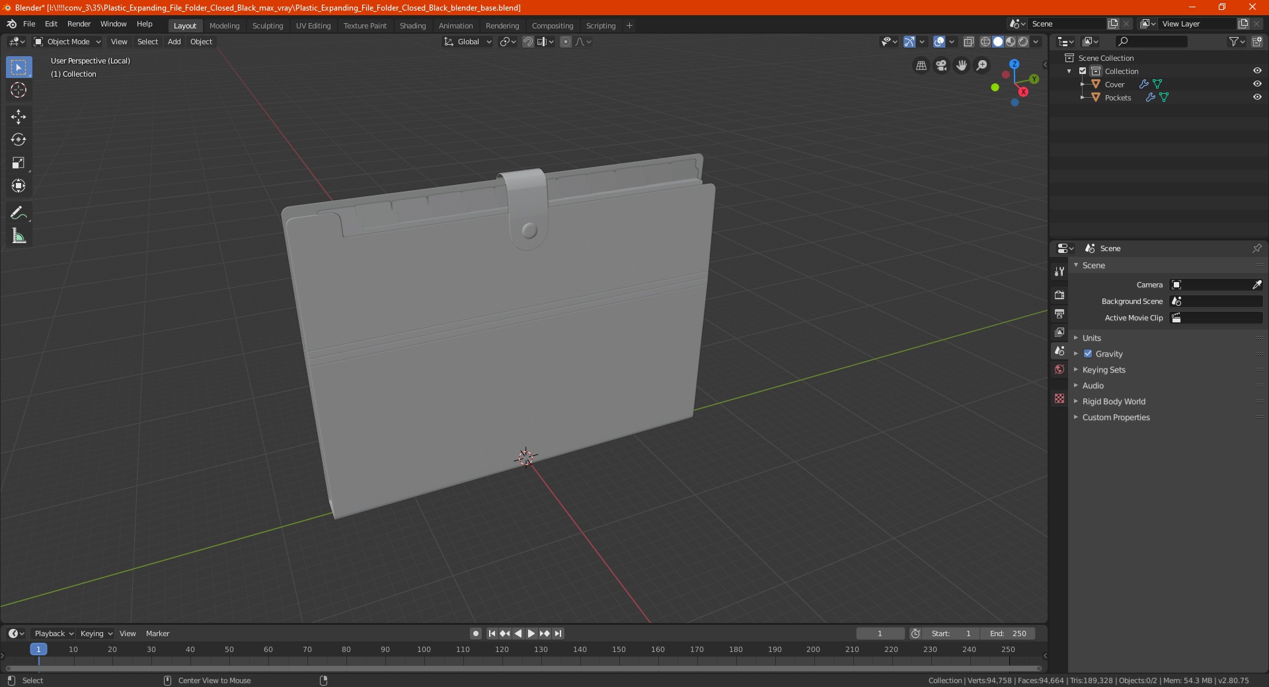
Task: Open the Keying dropdown in timeline
Action: click(x=96, y=633)
